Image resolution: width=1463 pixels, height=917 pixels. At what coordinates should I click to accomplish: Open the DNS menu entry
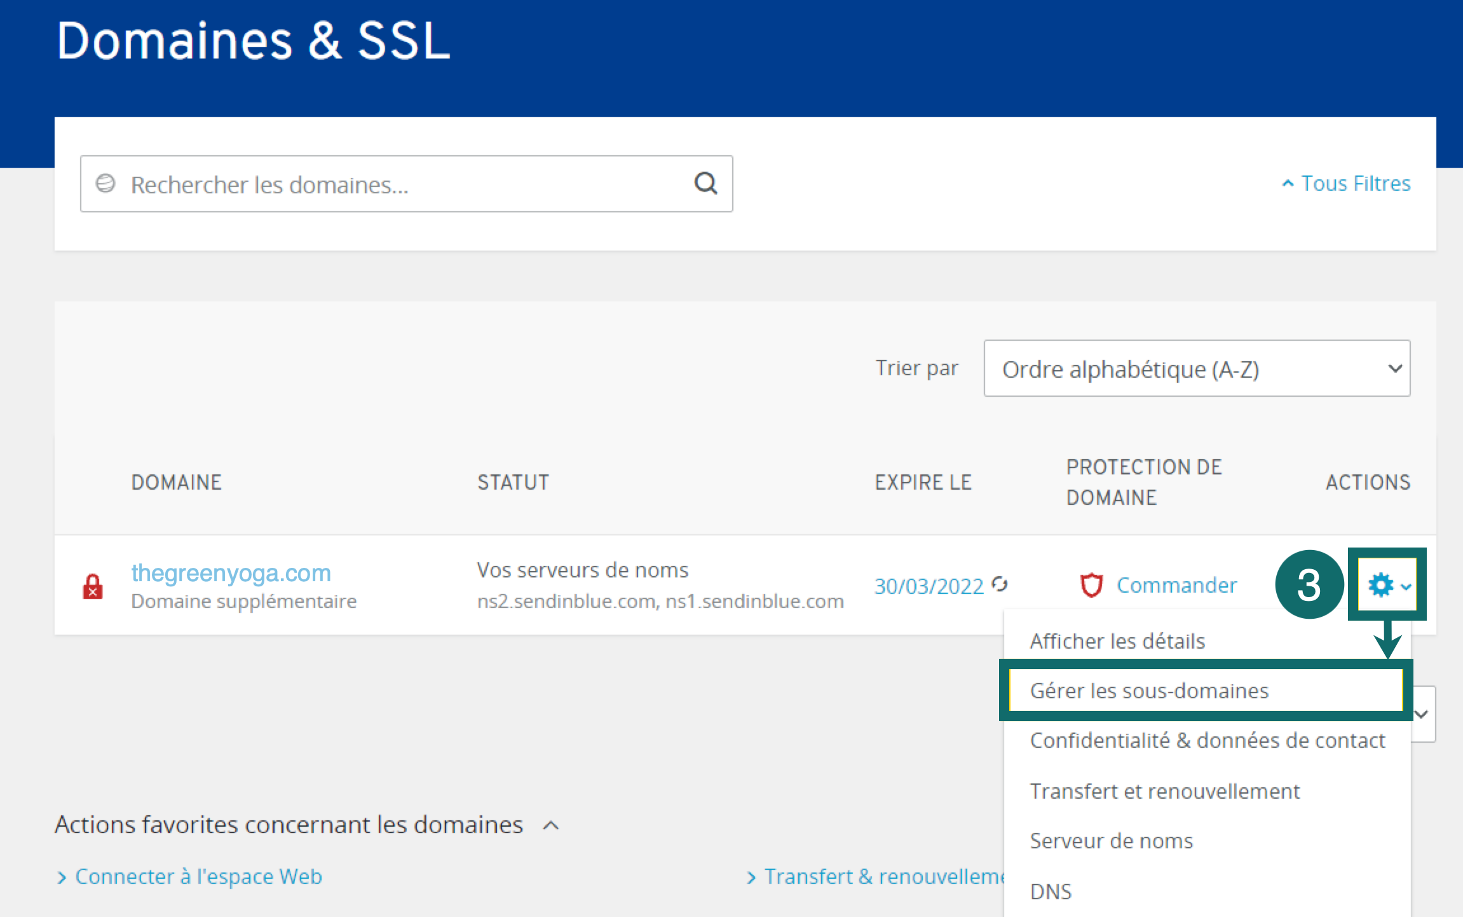pos(1051,892)
